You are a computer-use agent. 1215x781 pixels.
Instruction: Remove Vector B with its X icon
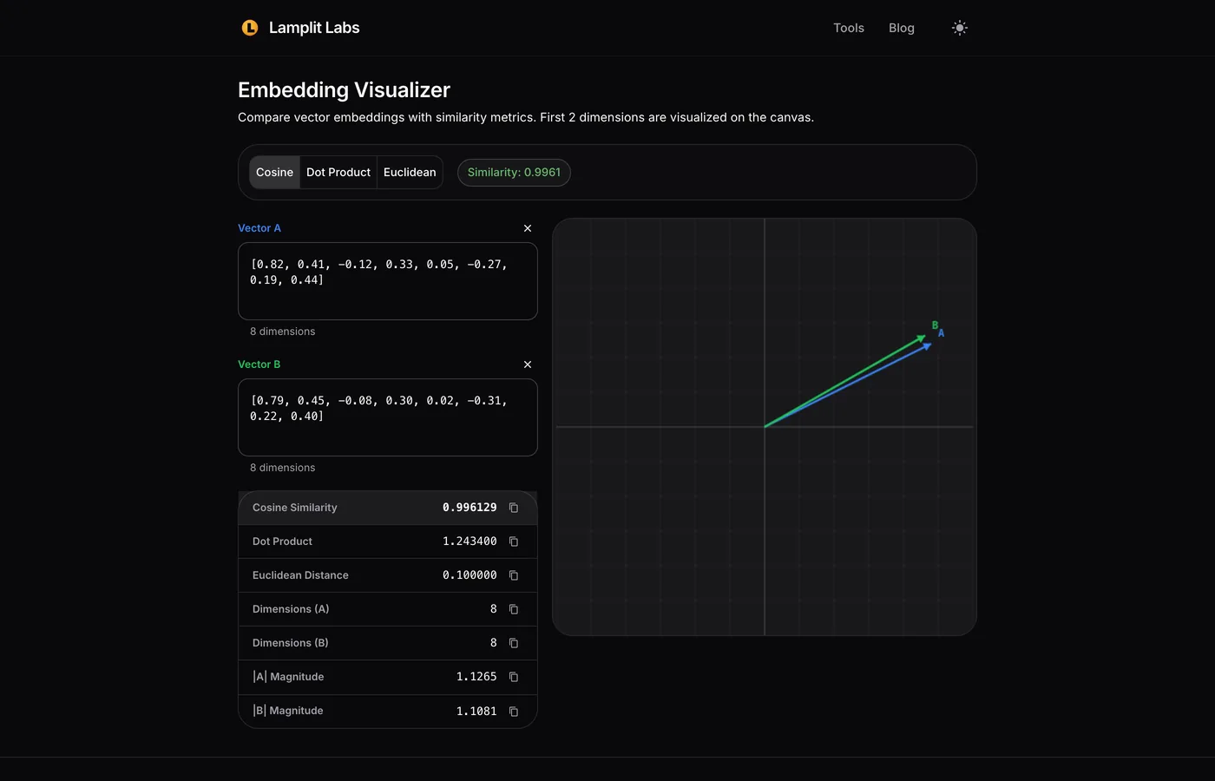tap(528, 364)
